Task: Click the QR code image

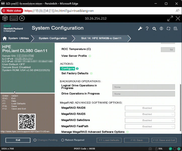Action: (27, 122)
